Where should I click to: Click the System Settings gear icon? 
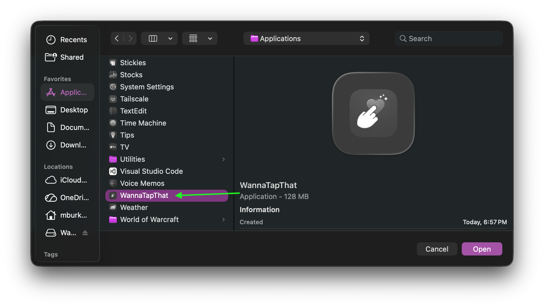click(113, 87)
